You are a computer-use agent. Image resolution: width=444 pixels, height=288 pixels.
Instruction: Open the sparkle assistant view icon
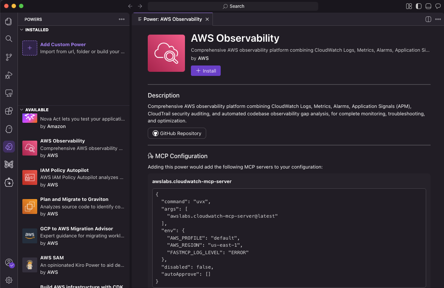click(x=9, y=183)
